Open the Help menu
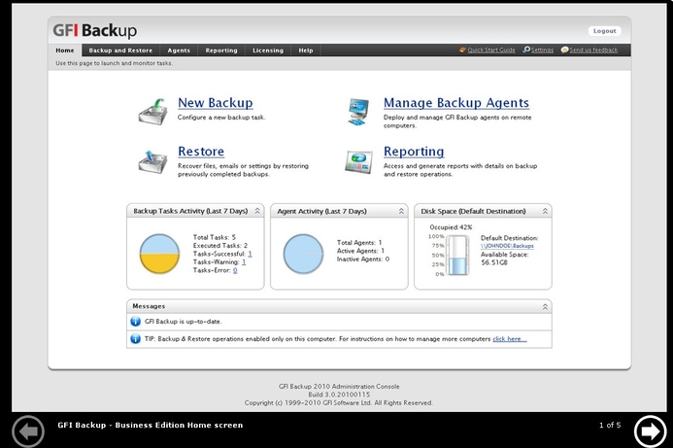Viewport: 673px width, 448px height. (306, 51)
